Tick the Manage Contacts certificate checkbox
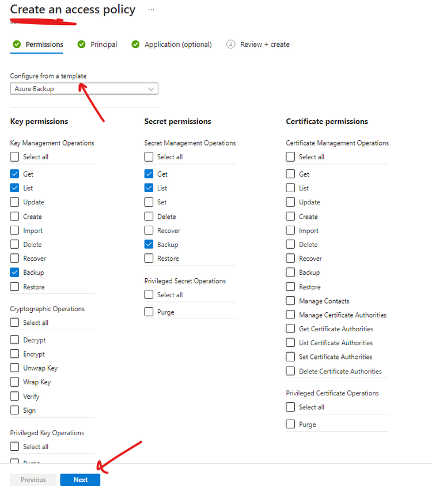 [291, 301]
